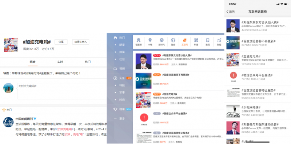Tap the Wi-Fi indicator in phone status bar
The image size is (291, 144).
click(282, 4)
